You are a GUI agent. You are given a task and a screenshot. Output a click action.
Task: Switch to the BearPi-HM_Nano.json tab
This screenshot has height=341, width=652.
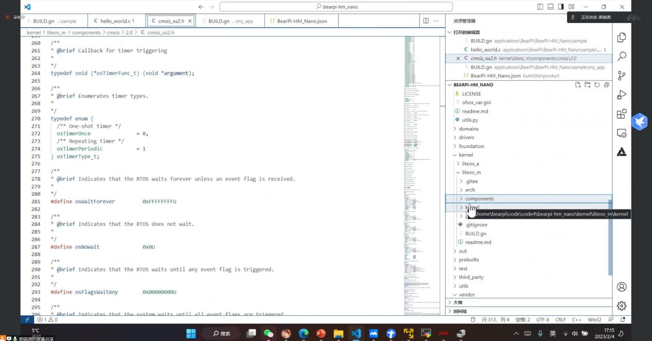point(302,21)
